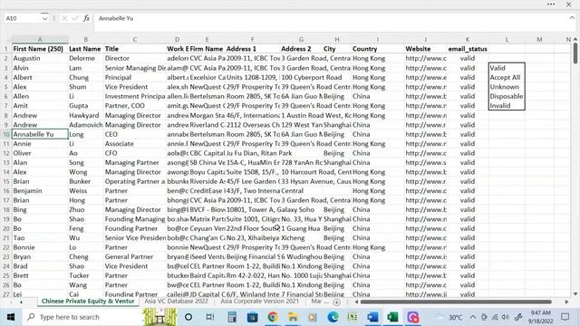This screenshot has width=580, height=326.
Task: Open the notification center icon
Action: (x=565, y=317)
